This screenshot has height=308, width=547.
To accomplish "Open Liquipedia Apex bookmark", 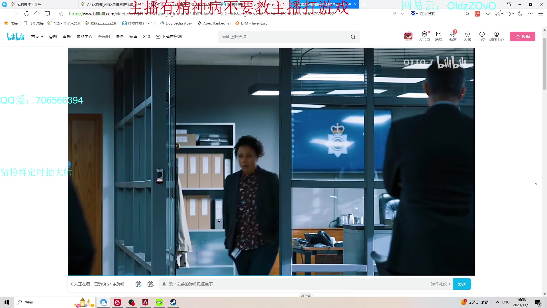I will (176, 23).
